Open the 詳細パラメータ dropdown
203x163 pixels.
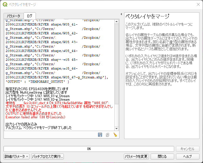(x=16, y=157)
